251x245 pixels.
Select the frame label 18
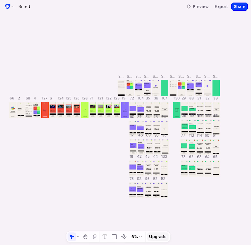click(131, 156)
